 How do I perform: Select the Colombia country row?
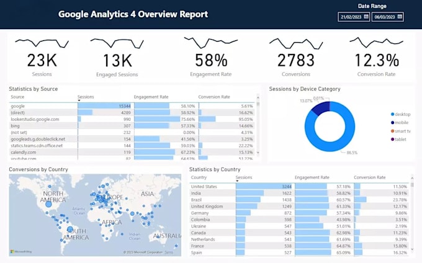click(x=299, y=220)
